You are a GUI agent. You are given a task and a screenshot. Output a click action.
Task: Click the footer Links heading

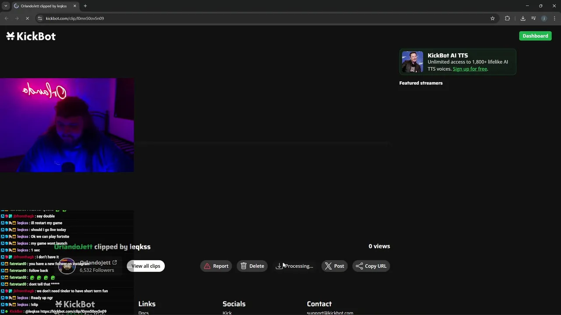coord(147,304)
